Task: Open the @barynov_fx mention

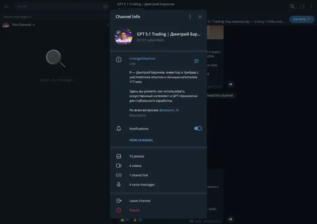Action: pos(169,110)
